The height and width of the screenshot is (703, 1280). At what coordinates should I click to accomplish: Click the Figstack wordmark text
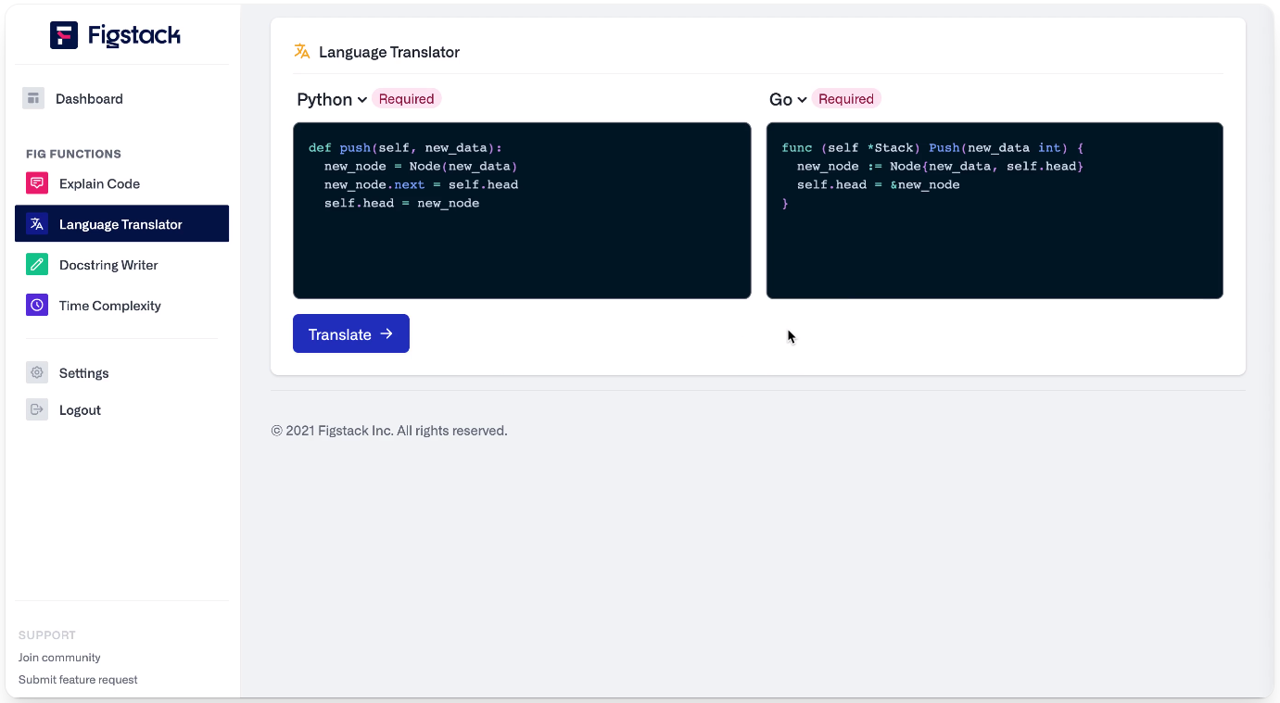tap(134, 35)
